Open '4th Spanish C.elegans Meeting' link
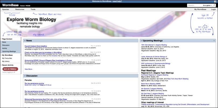Screen dimensions: 218x108 [152, 89]
